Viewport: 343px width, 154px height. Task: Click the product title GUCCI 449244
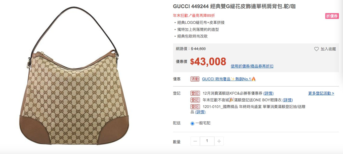pyautogui.click(x=234, y=7)
